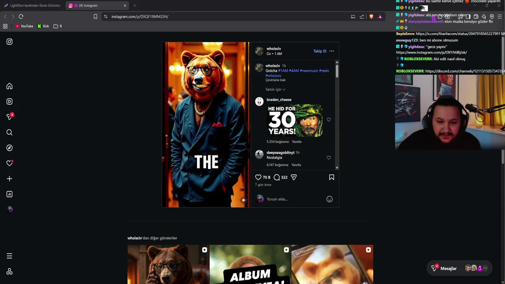The height and width of the screenshot is (284, 505).
Task: Open the whoisciv post avatar in caption
Action: point(259,68)
